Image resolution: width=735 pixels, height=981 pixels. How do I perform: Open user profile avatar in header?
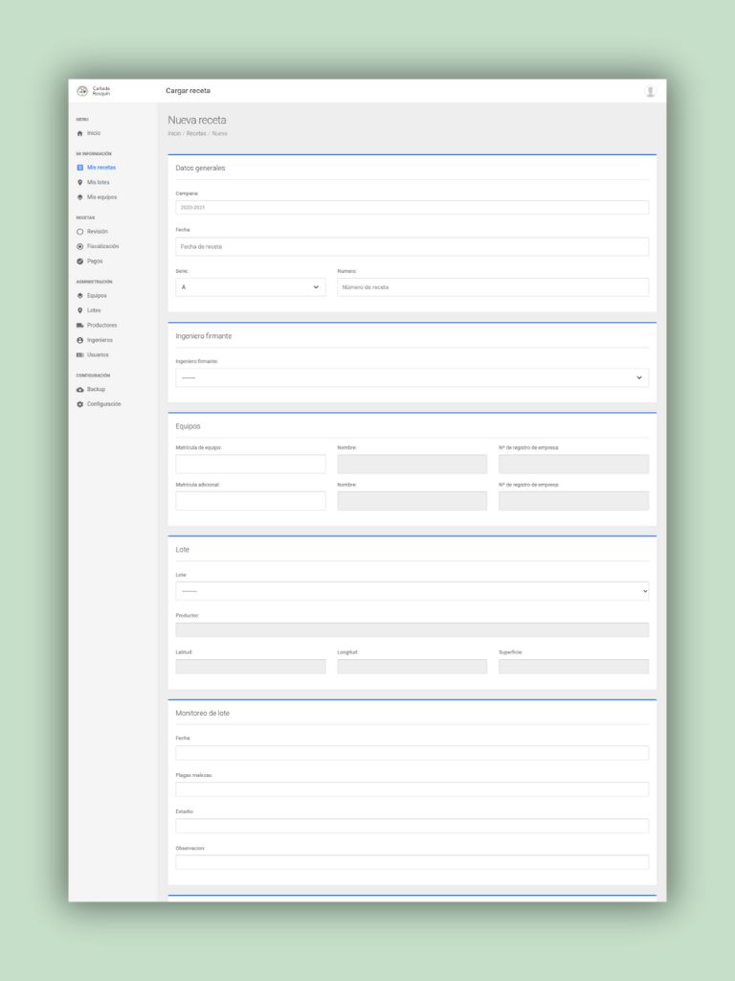651,91
